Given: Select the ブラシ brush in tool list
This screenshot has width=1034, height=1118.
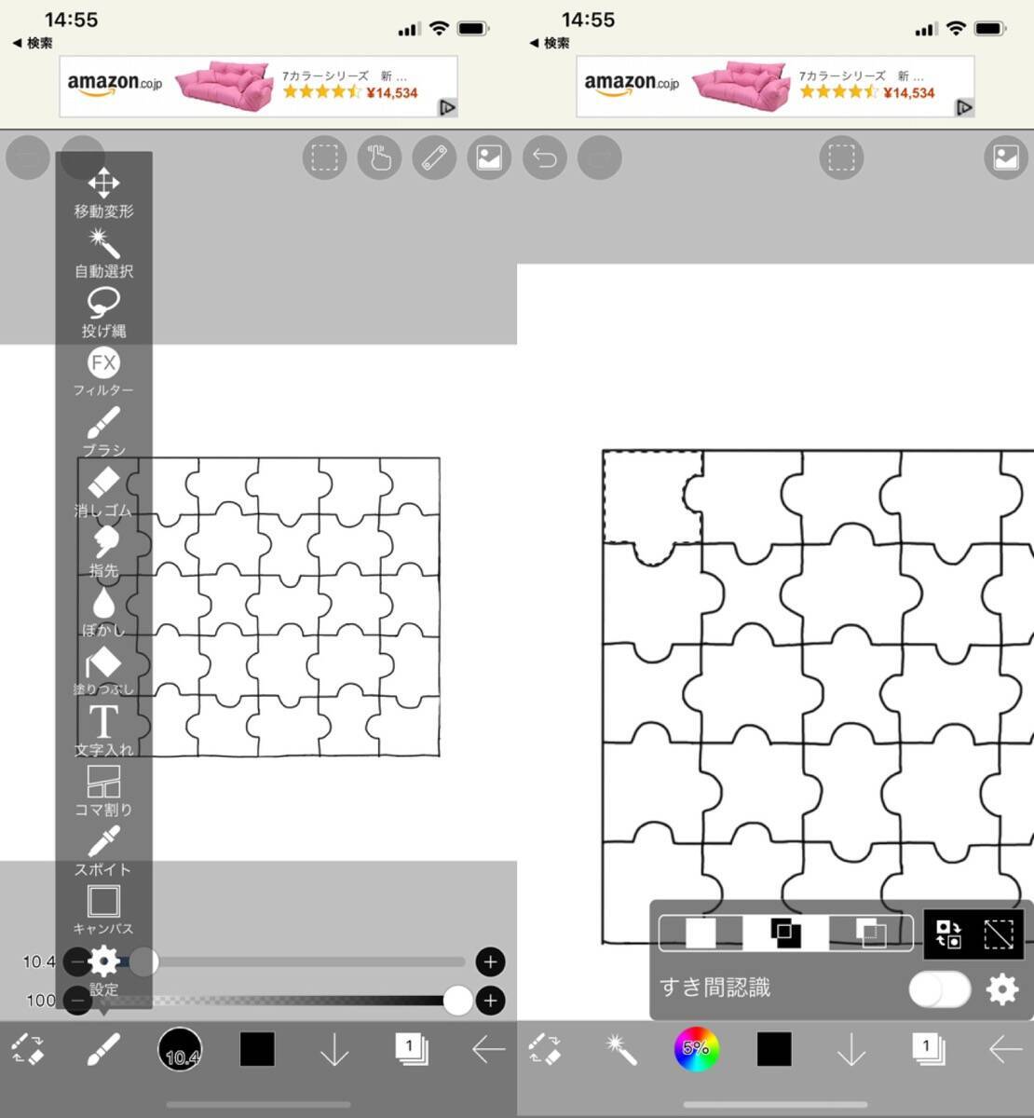Looking at the screenshot, I should [103, 432].
